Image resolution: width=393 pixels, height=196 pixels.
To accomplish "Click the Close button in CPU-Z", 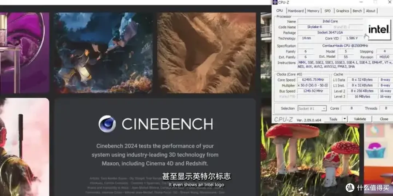I will coord(384,119).
